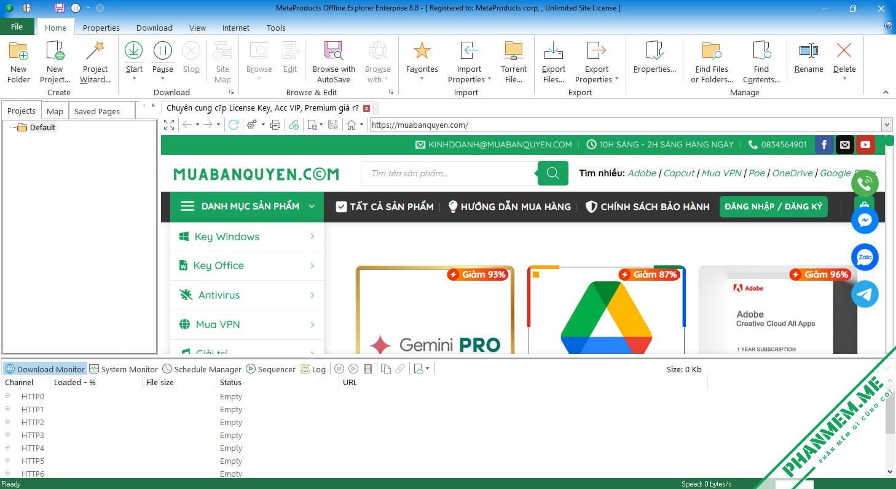
Task: Expand the Danh Mục Sản Phẩm menu
Action: click(x=247, y=206)
